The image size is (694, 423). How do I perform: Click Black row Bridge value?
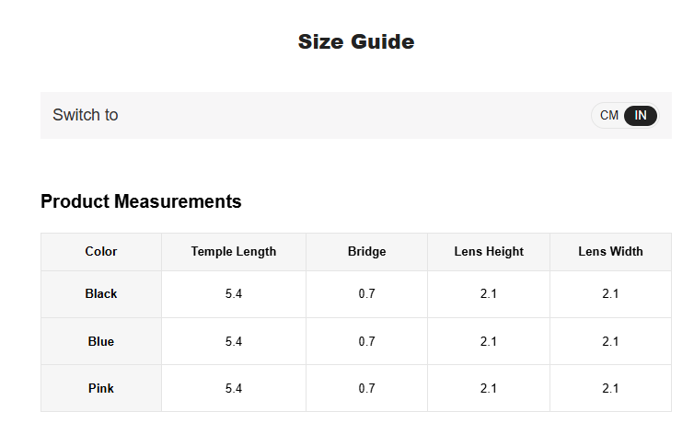[367, 294]
